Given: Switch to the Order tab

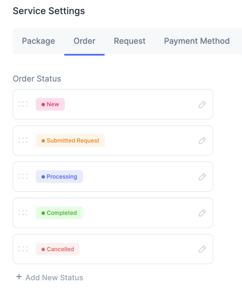Looking at the screenshot, I should (84, 41).
